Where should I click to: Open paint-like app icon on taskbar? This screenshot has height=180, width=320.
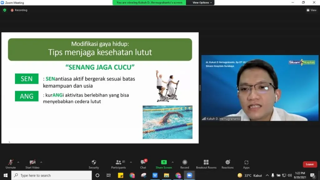(143, 175)
